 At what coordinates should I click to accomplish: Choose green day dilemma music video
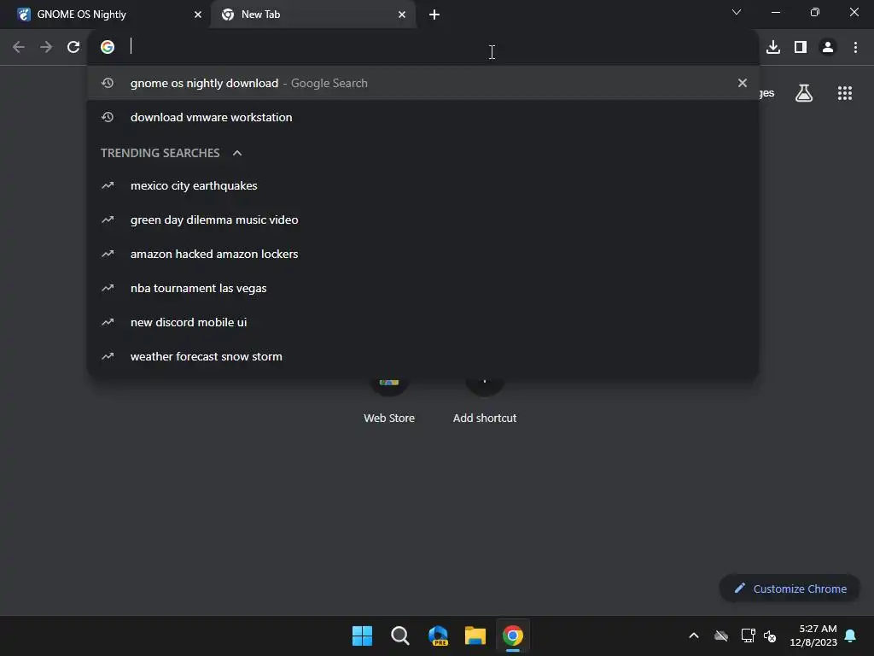[423, 220]
